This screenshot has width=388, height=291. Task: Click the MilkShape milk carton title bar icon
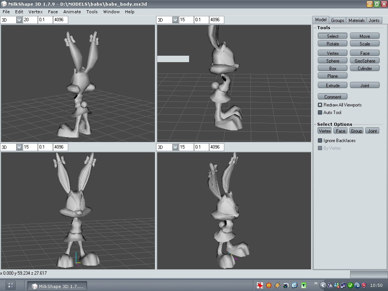[x=4, y=4]
